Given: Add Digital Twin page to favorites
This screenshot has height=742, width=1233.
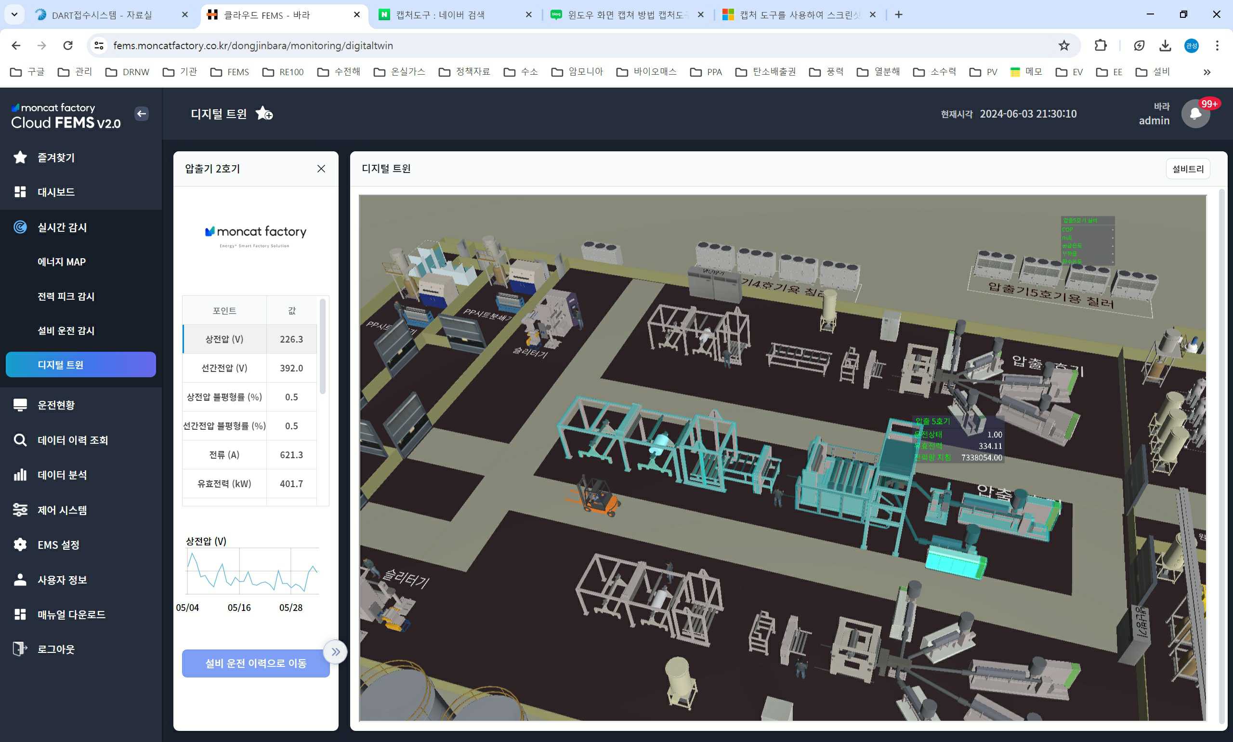Looking at the screenshot, I should tap(263, 114).
